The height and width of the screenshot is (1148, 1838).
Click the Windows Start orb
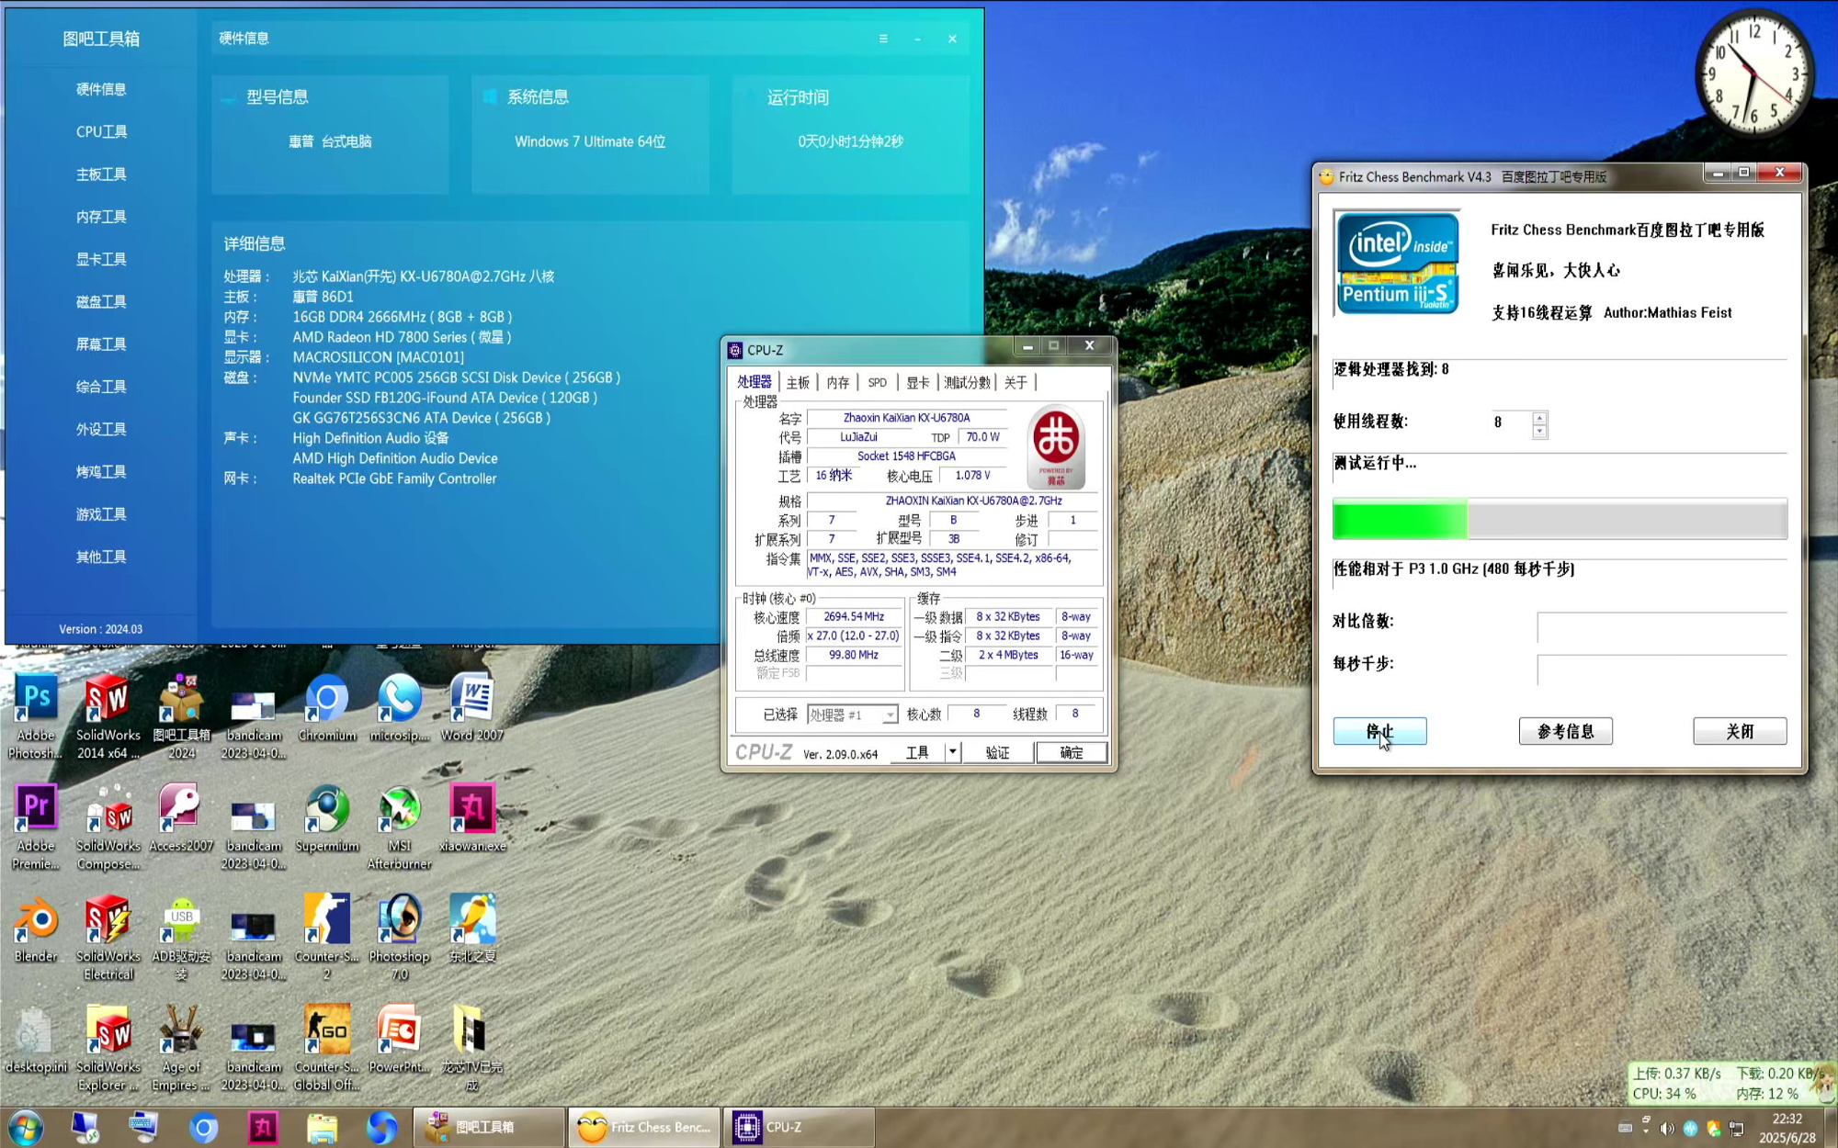pyautogui.click(x=26, y=1127)
